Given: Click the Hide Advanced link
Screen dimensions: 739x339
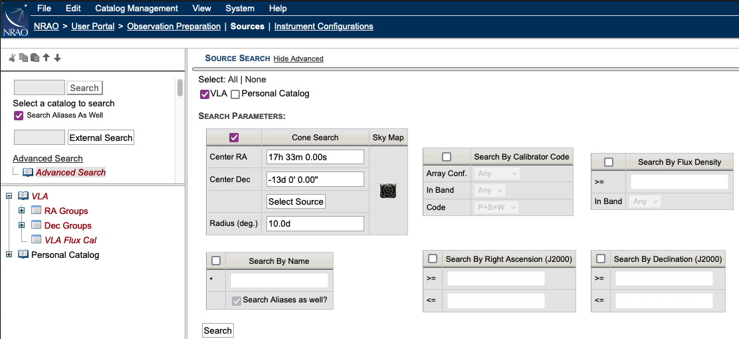Looking at the screenshot, I should 298,58.
